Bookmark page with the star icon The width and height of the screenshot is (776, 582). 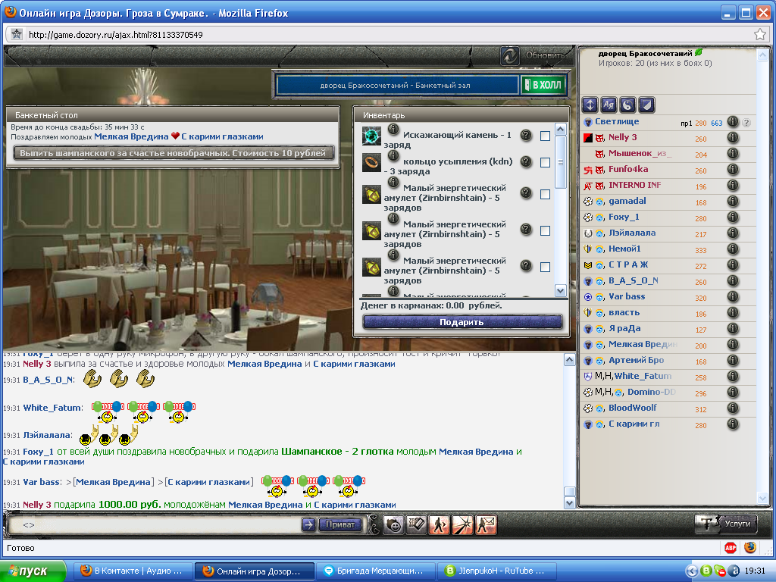point(759,34)
